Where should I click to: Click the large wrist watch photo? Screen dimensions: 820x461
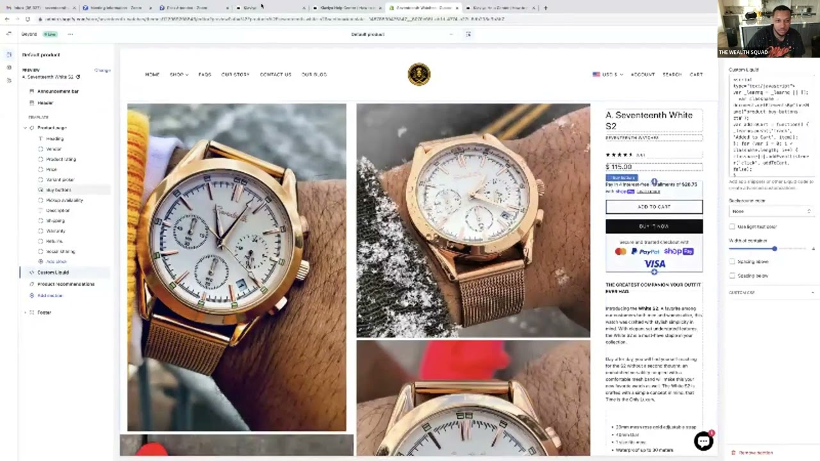point(236,267)
